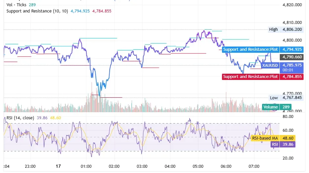Click the 01:00 time axis label
Image resolution: width=309 pixels, height=173 pixels.
point(86,166)
